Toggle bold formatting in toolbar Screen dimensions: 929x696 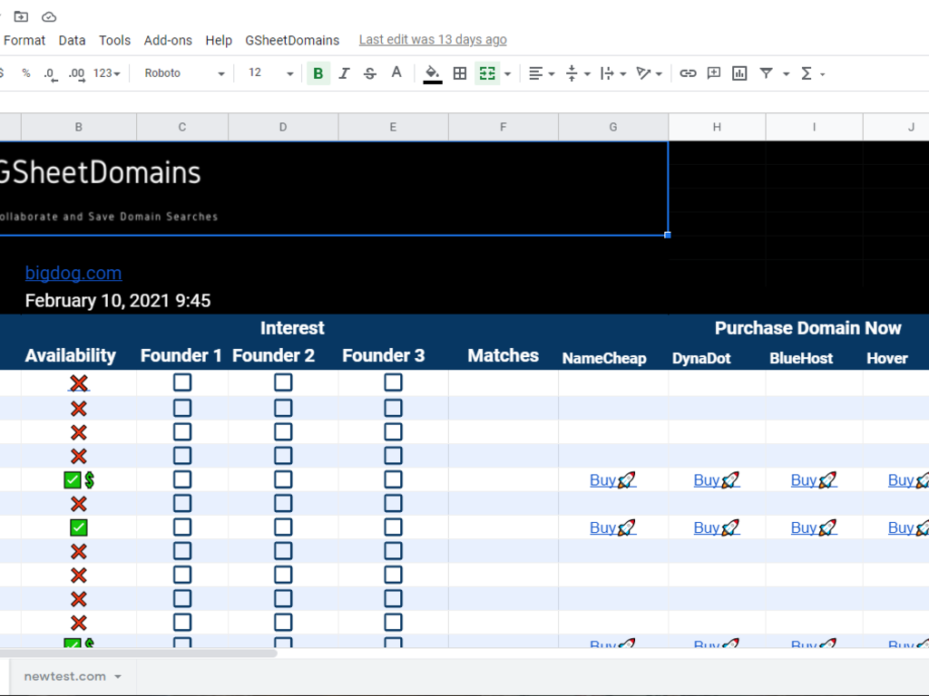(318, 73)
